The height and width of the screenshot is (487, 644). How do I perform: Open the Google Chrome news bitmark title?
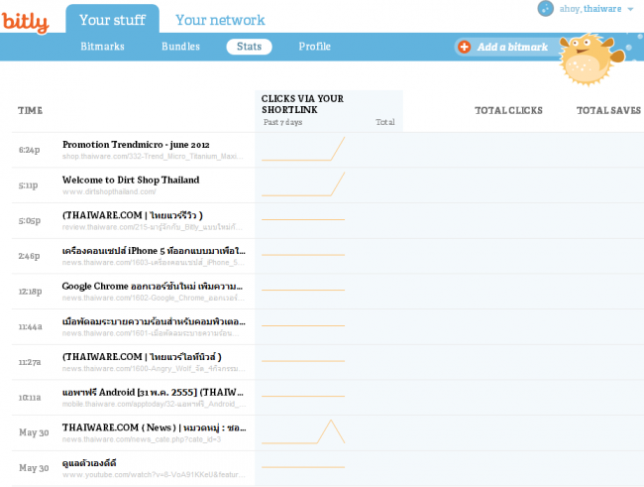pyautogui.click(x=153, y=286)
